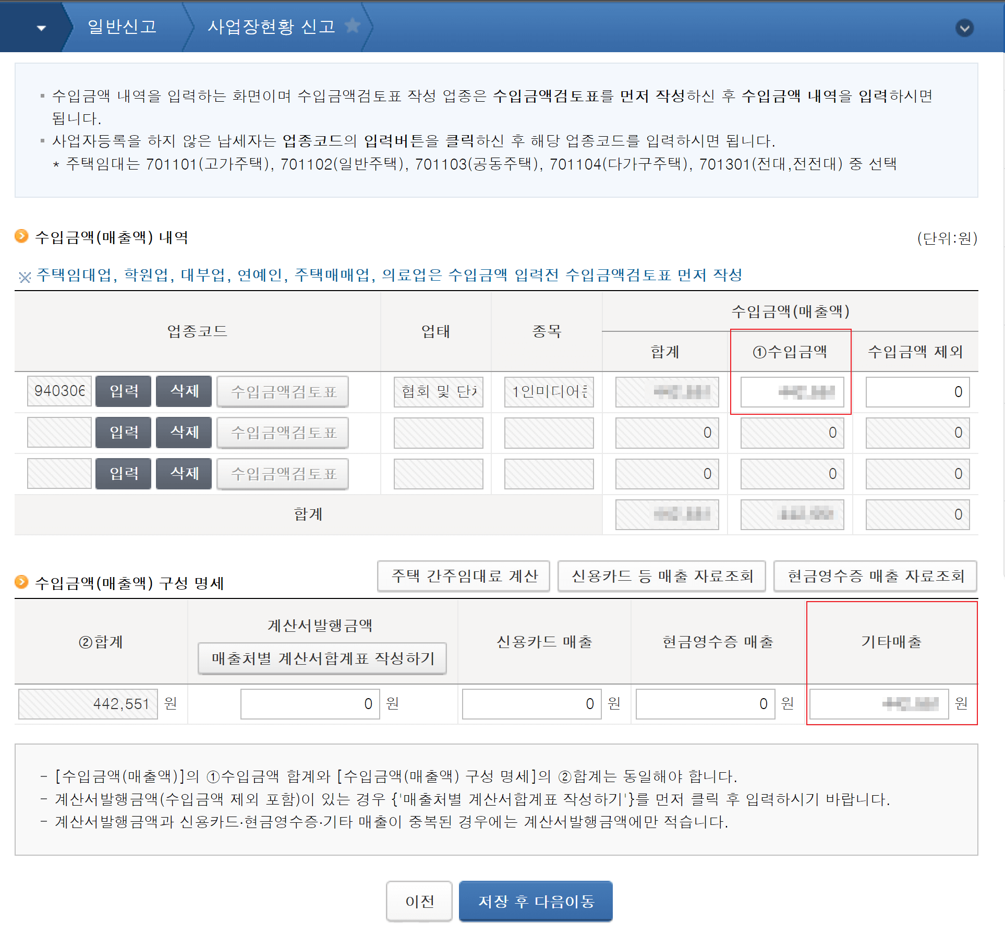Click 삭제 button in the third row
This screenshot has width=1005, height=935.
[184, 473]
